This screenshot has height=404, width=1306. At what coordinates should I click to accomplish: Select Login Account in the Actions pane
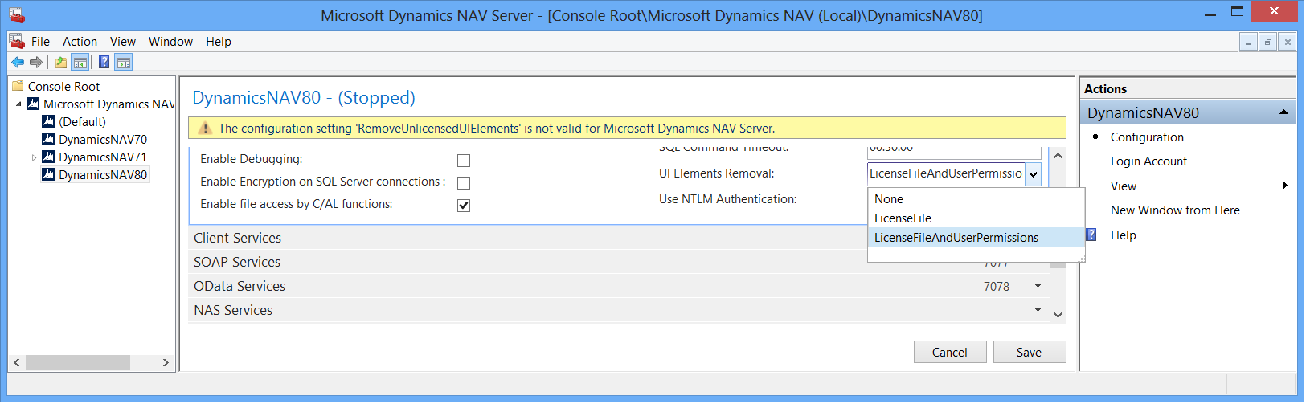(x=1148, y=161)
